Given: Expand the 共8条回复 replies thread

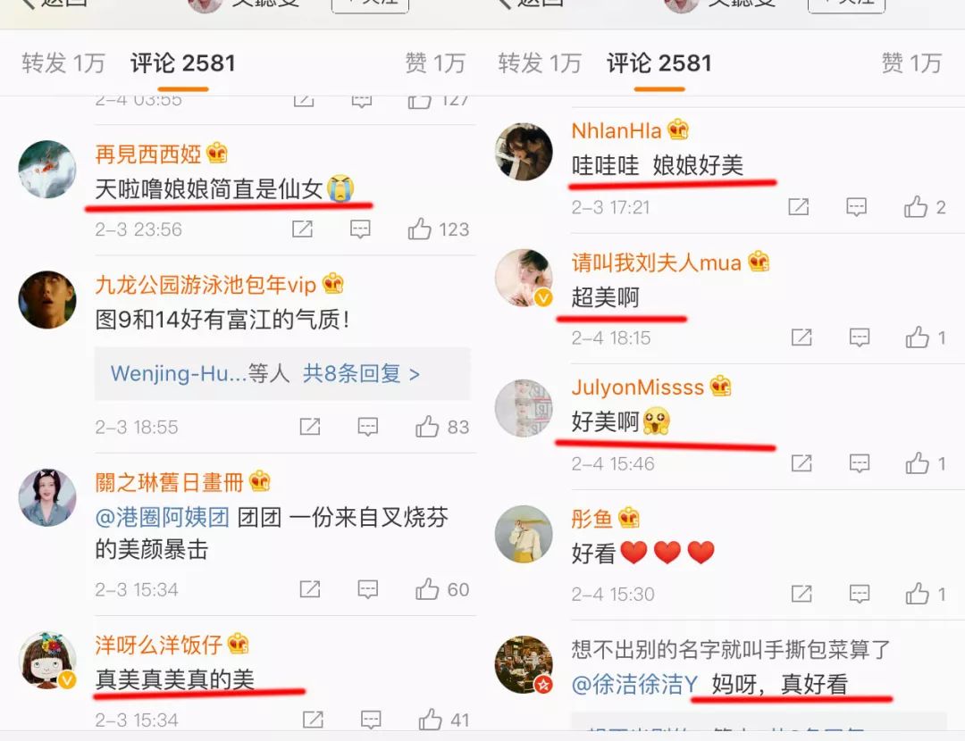Looking at the screenshot, I should (361, 373).
